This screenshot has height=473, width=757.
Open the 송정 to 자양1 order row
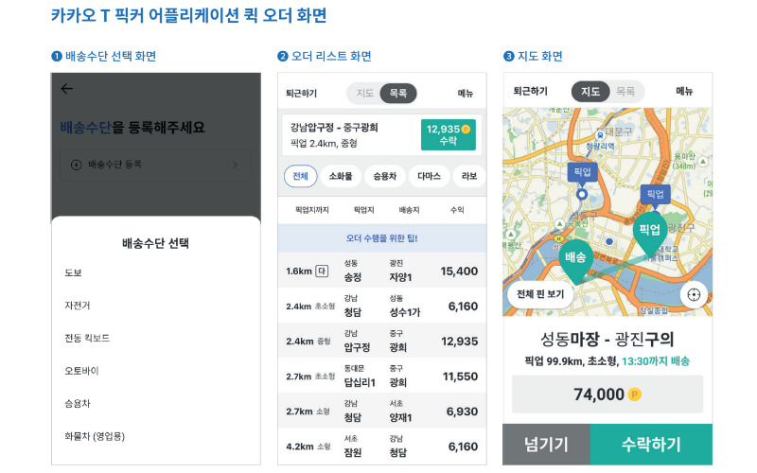382,271
